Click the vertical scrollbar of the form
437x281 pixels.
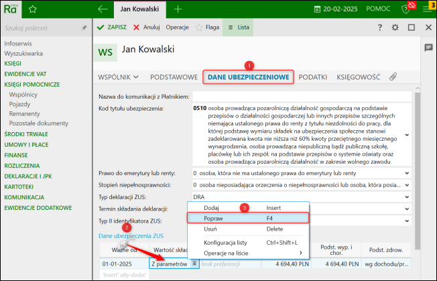[417, 170]
